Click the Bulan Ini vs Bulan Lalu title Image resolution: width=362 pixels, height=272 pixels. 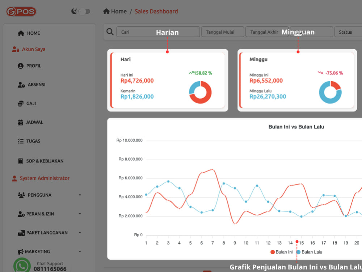coord(296,127)
